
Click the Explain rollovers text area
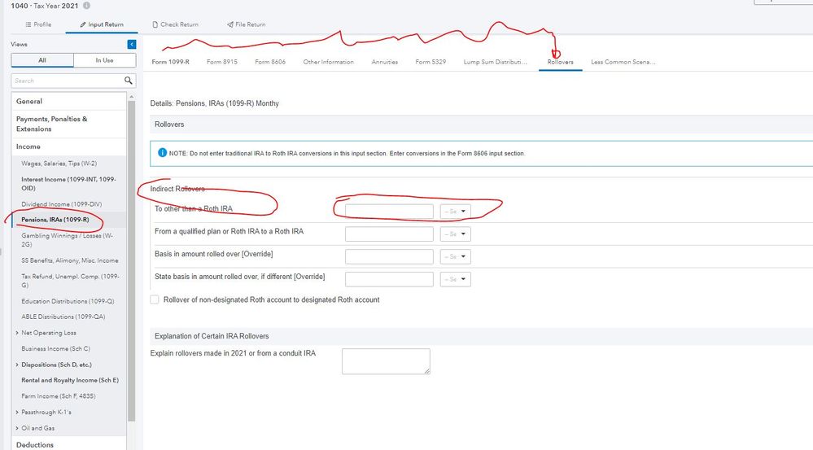point(386,361)
